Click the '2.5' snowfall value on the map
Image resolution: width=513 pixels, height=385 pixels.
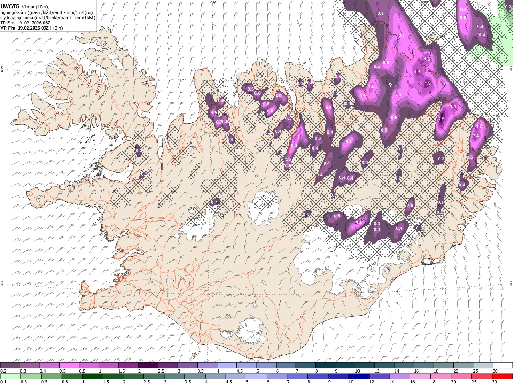442,119
